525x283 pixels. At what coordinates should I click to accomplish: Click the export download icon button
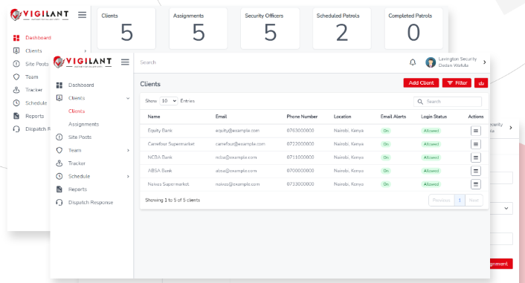click(x=481, y=83)
